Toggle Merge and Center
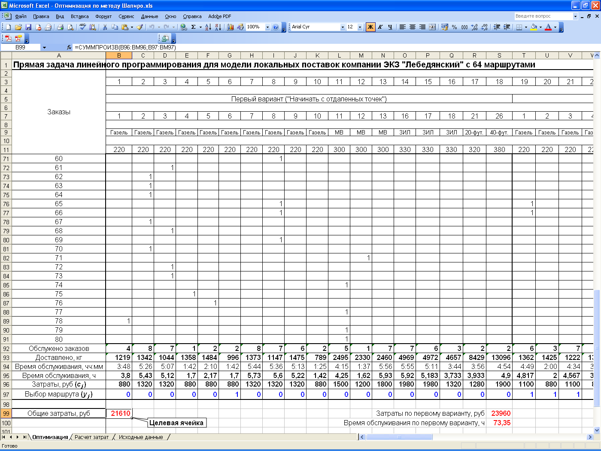 click(432, 27)
